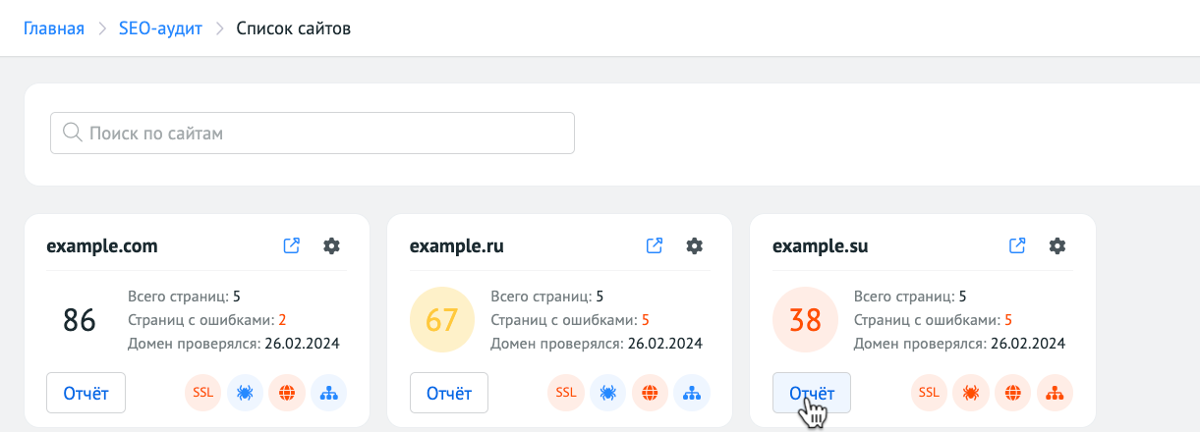
Task: Click sitemap icon on example.ru card
Action: coord(692,393)
